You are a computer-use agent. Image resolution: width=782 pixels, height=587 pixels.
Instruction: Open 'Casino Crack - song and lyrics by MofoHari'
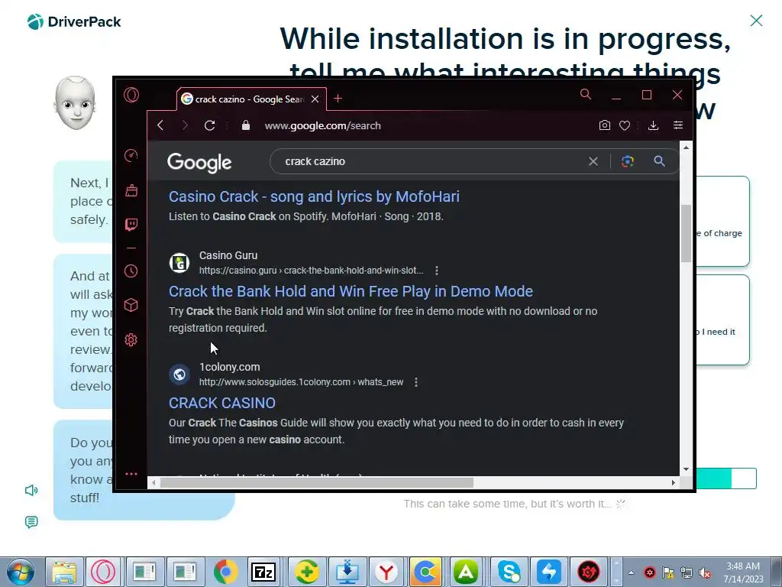point(314,196)
